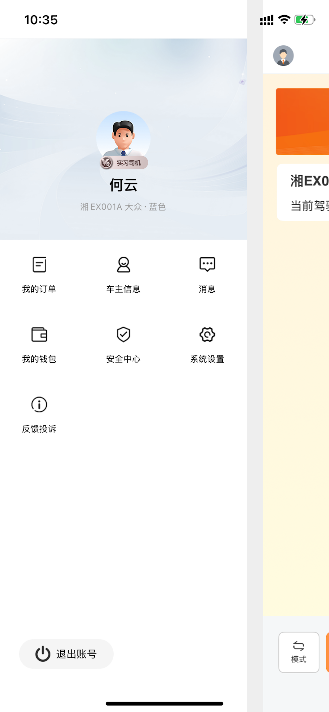This screenshot has height=712, width=329.
Task: Open 我的订单 orders icon
Action: 39,265
